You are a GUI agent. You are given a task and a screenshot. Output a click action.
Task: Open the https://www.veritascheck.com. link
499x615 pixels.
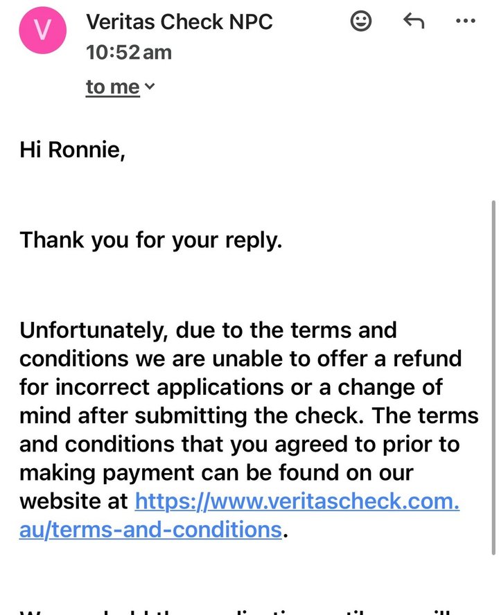(297, 501)
